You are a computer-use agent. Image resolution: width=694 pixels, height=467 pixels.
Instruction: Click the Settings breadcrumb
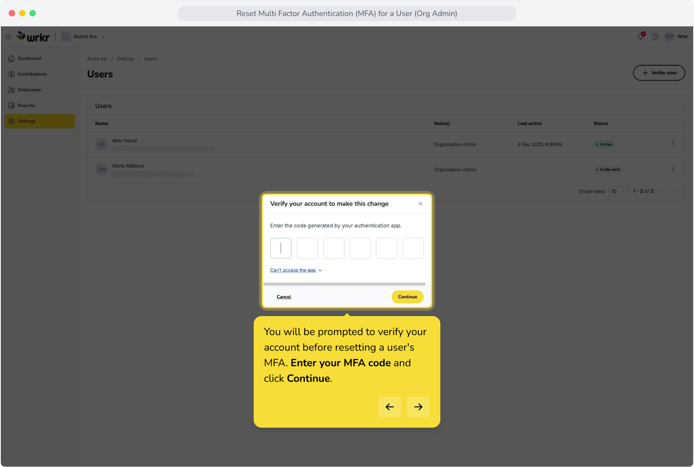click(x=125, y=59)
